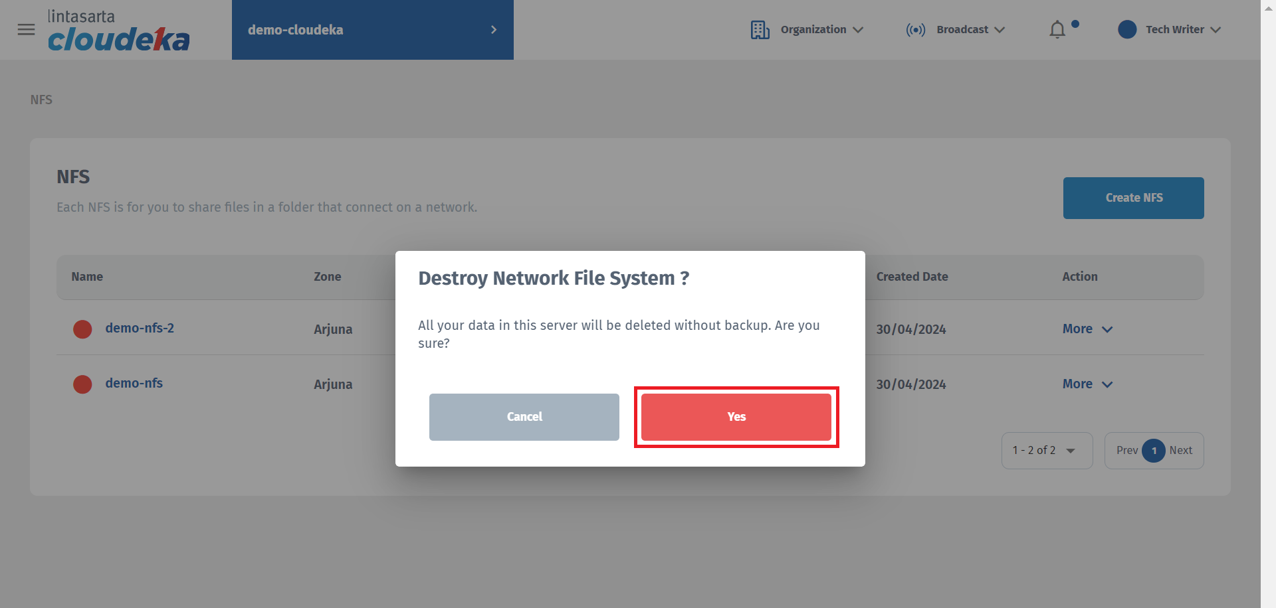Expand More actions for demo-nfs

tap(1087, 384)
